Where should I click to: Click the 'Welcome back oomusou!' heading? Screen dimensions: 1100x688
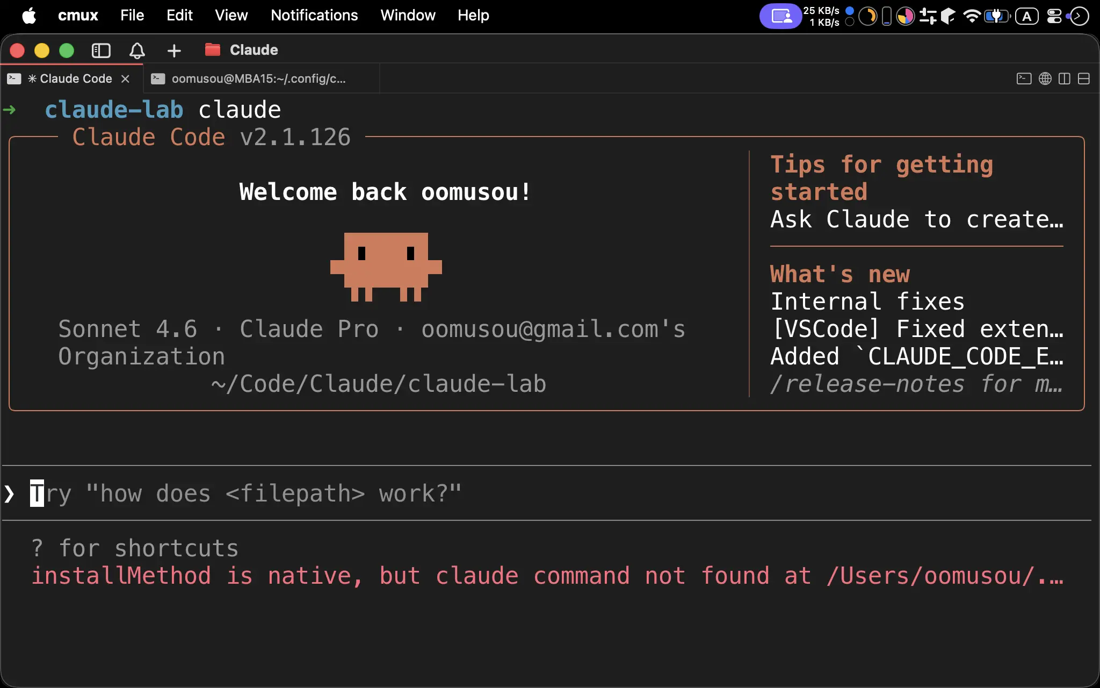tap(385, 192)
